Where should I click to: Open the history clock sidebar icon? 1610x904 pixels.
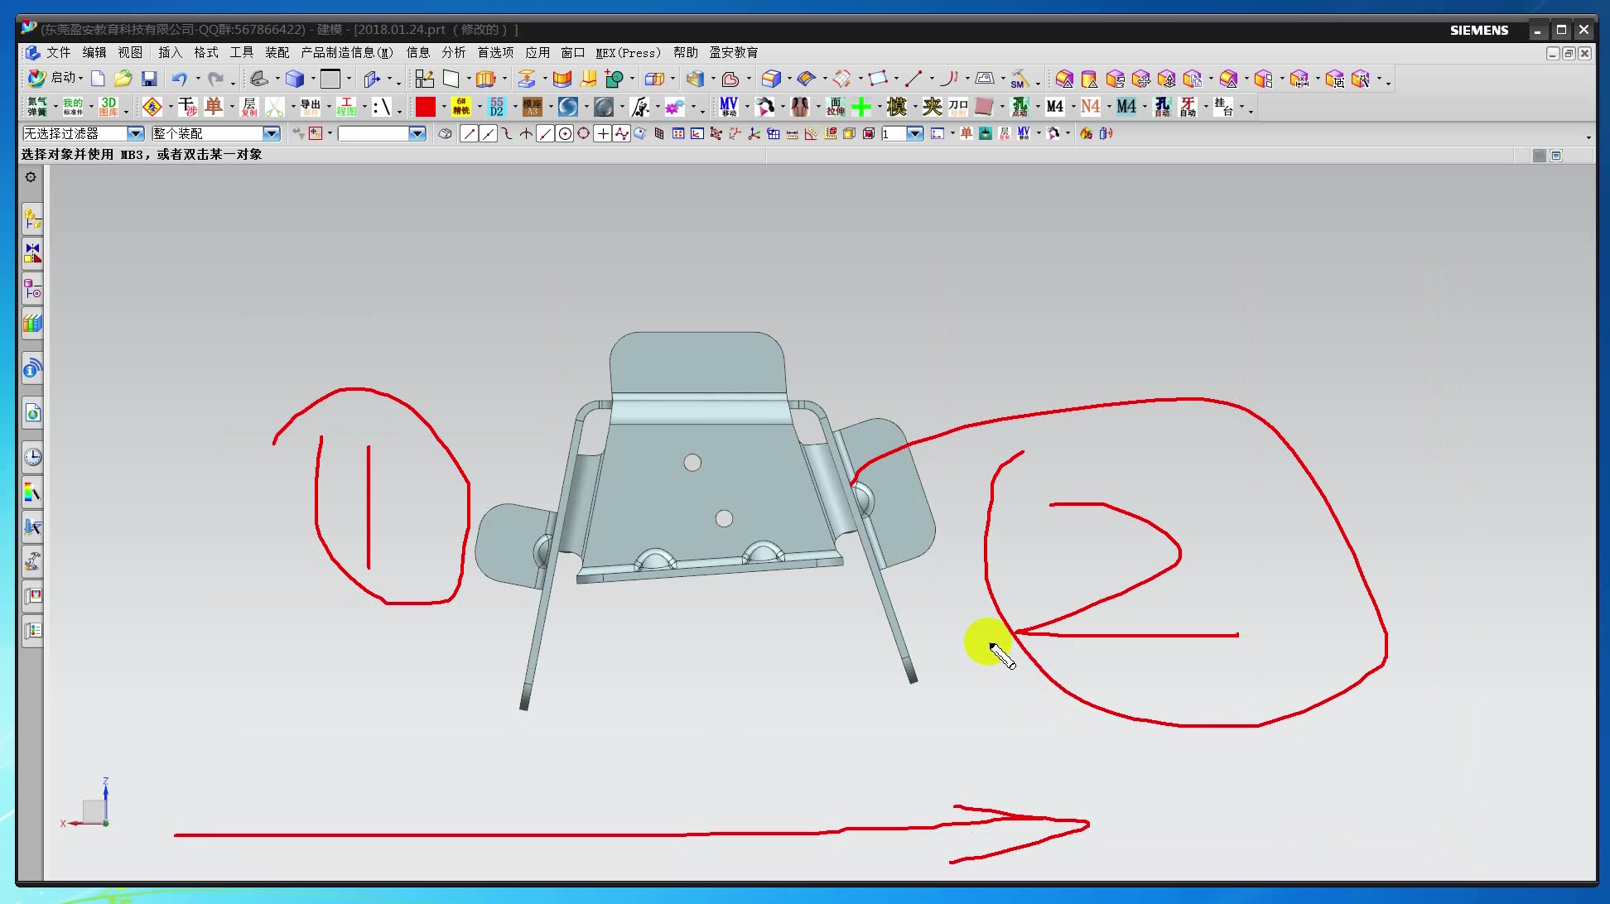(32, 457)
